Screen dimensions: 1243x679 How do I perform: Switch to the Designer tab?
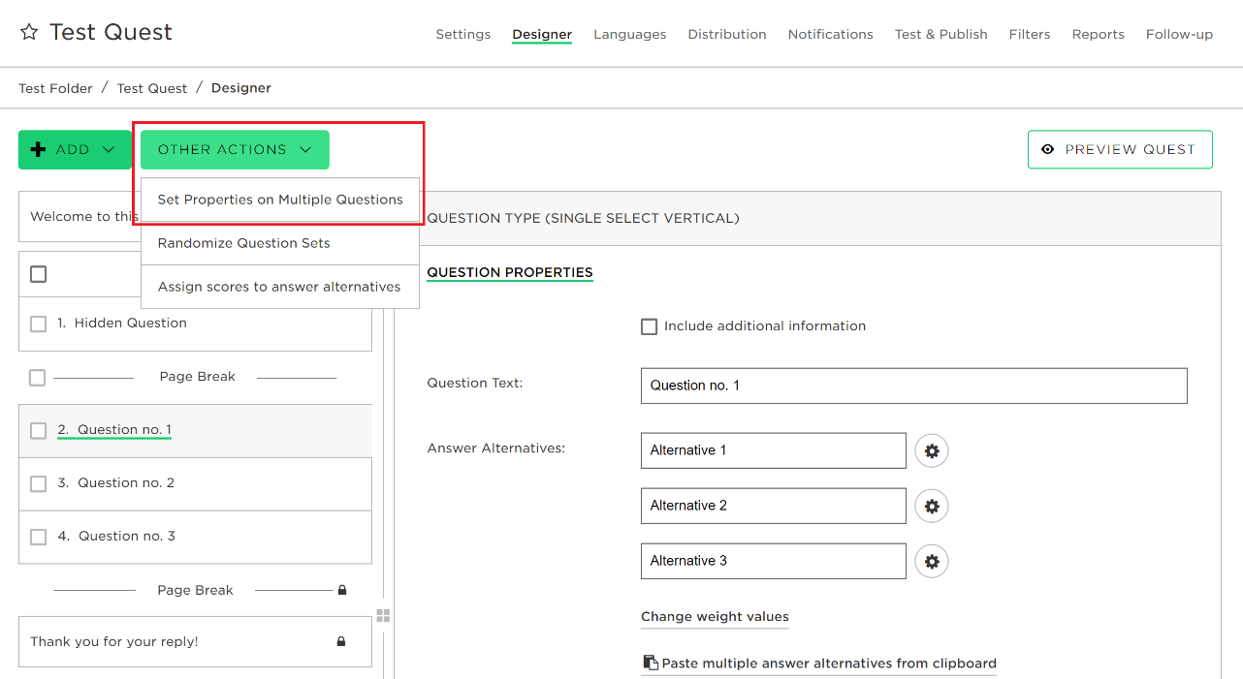[x=542, y=34]
